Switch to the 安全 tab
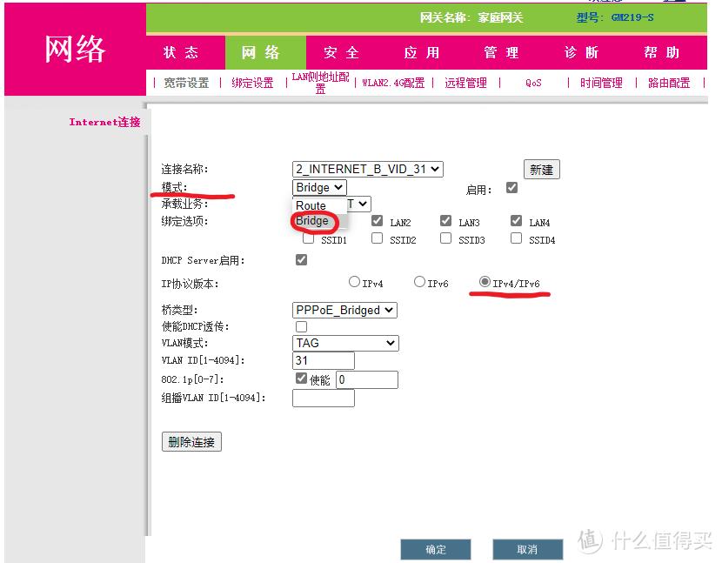This screenshot has height=563, width=722. tap(340, 52)
